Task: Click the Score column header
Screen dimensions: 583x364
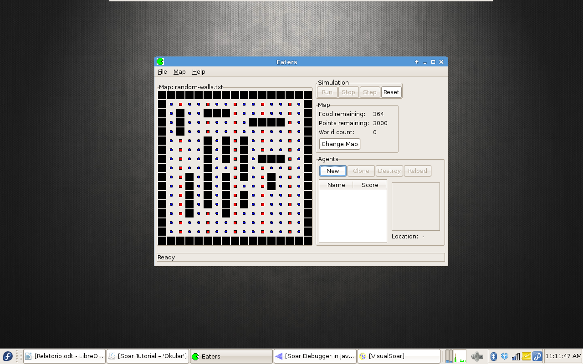Action: tap(370, 185)
